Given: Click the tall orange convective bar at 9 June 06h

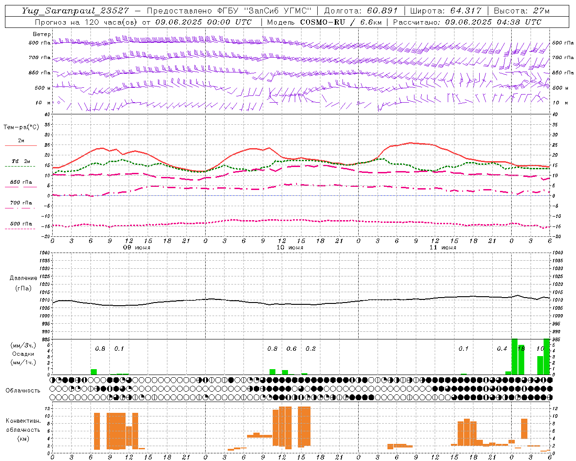Looking at the screenshot, I should [x=97, y=431].
